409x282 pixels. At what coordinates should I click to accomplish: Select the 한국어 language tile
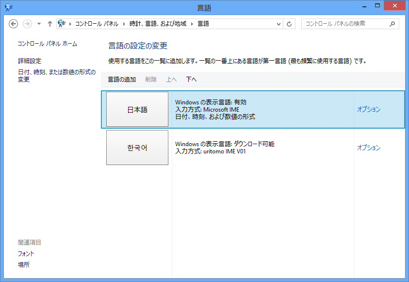(x=137, y=148)
